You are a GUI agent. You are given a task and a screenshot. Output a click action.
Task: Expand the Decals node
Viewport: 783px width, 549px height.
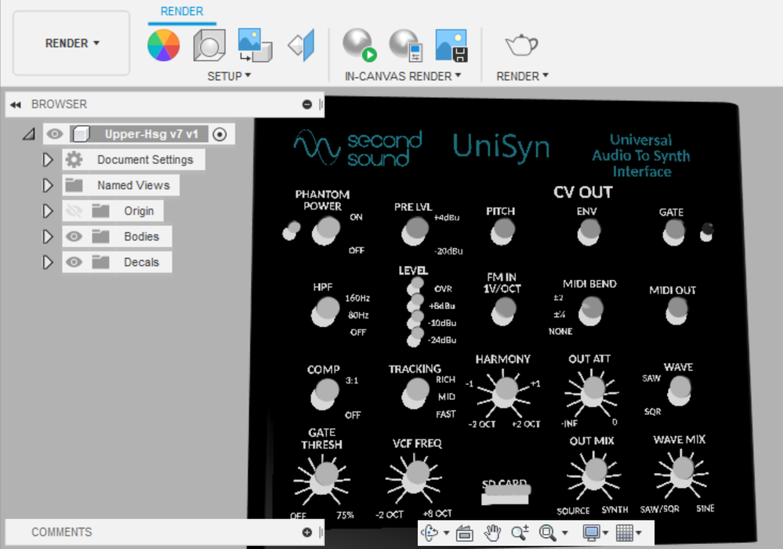pyautogui.click(x=48, y=262)
